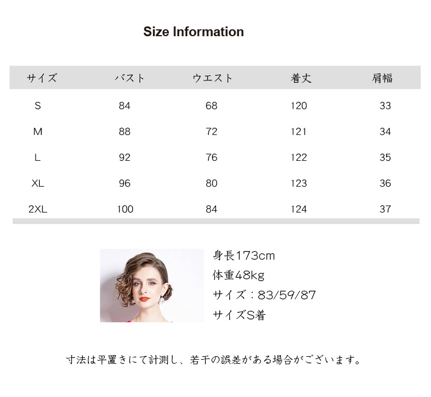Click the S size row label
This screenshot has height=397, width=431.
[38, 106]
